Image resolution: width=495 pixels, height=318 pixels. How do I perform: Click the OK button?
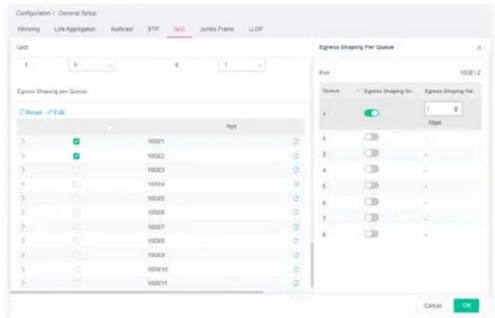(x=467, y=305)
